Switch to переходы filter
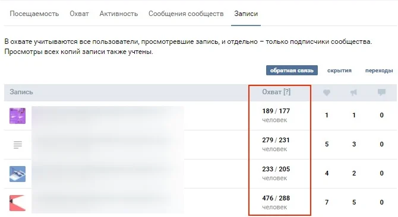This screenshot has height=217, width=398. [379, 71]
